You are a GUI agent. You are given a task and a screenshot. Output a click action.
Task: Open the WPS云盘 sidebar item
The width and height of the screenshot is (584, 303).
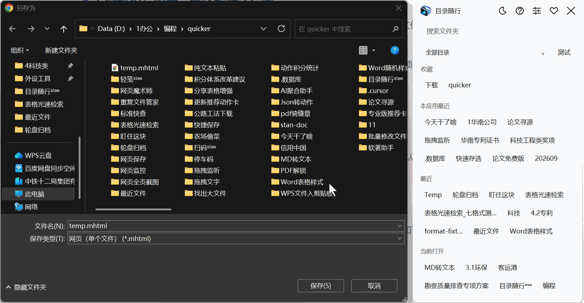coord(33,155)
